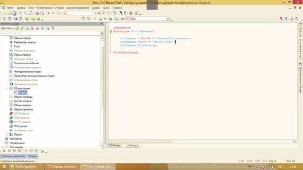Click the icon with dropdown in bottom toolbar
The image size is (303, 170).
pyautogui.click(x=42, y=151)
